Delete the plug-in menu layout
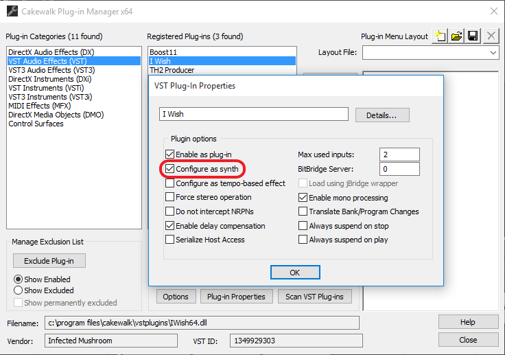This screenshot has height=355, width=505. pos(491,36)
